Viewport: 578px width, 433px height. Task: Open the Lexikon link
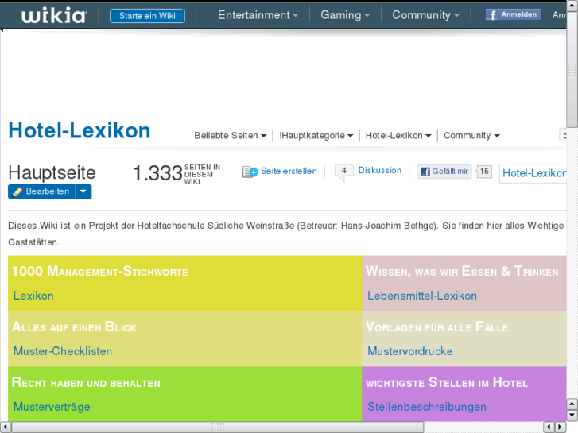[x=33, y=296]
